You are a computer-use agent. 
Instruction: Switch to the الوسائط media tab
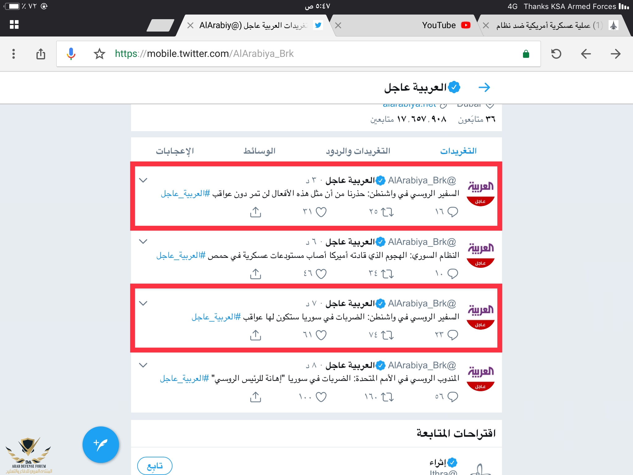pyautogui.click(x=259, y=151)
